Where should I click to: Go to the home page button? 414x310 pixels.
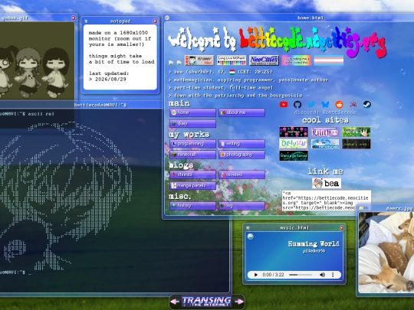[192, 113]
